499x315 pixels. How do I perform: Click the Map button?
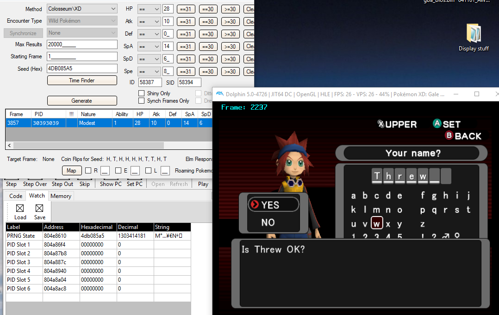[x=71, y=171]
